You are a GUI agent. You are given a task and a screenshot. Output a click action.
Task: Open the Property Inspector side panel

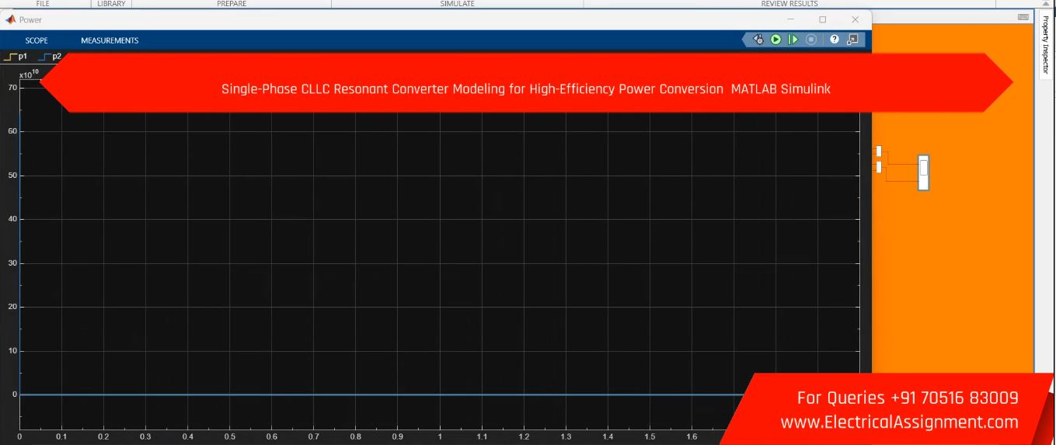point(1045,44)
